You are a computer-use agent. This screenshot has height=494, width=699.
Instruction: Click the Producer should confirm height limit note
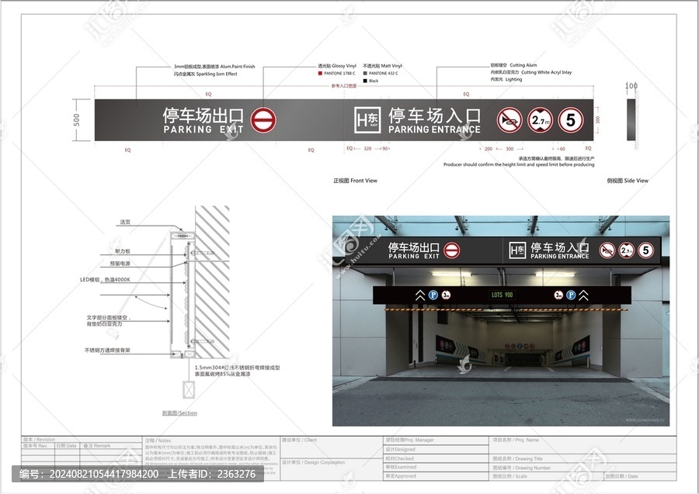pyautogui.click(x=519, y=164)
